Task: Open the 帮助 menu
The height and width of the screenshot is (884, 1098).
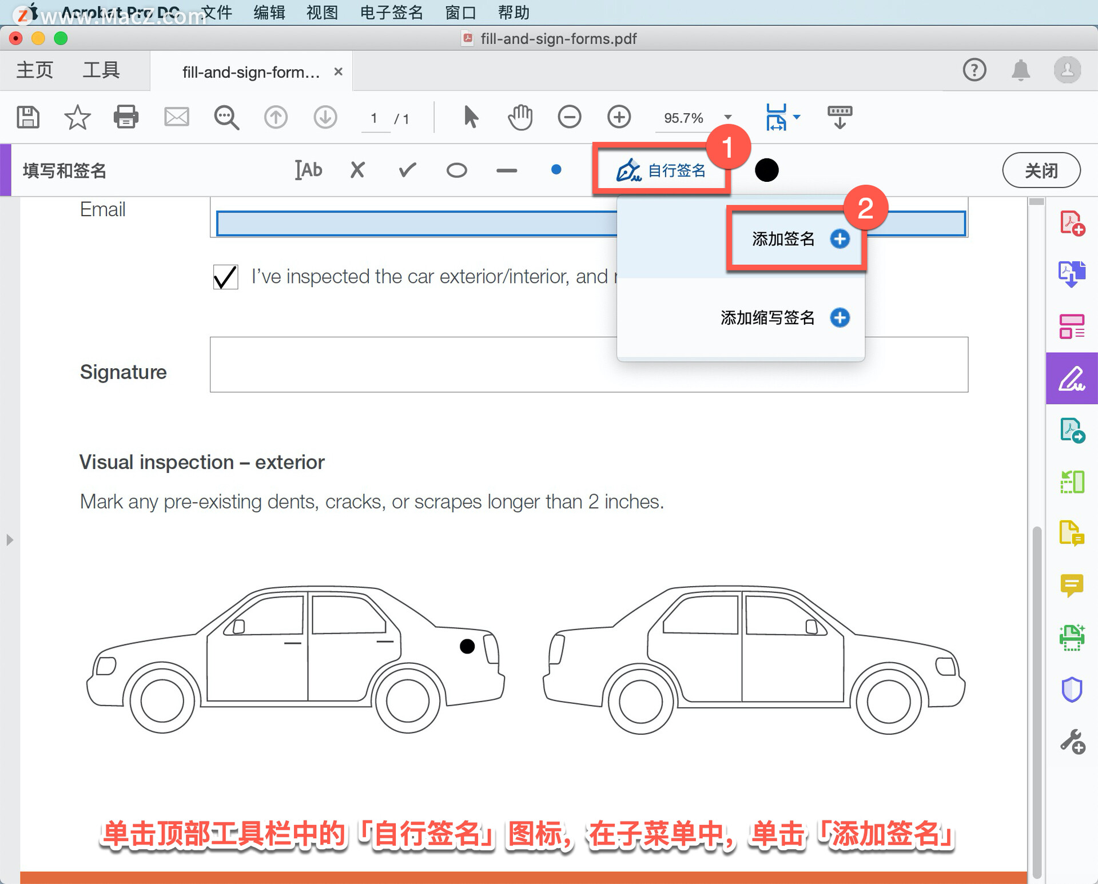Action: (x=514, y=12)
